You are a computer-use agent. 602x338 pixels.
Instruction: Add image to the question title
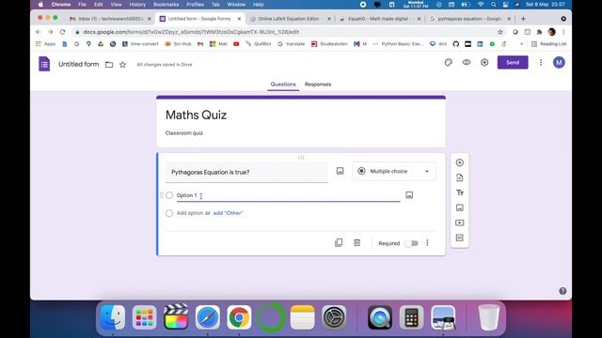[x=340, y=171]
